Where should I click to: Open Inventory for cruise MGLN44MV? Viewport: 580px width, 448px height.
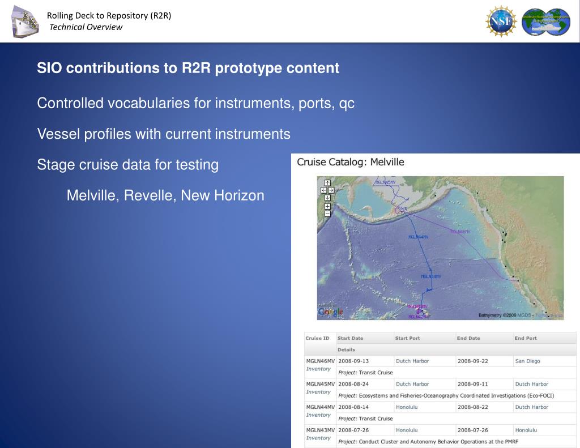pyautogui.click(x=318, y=415)
